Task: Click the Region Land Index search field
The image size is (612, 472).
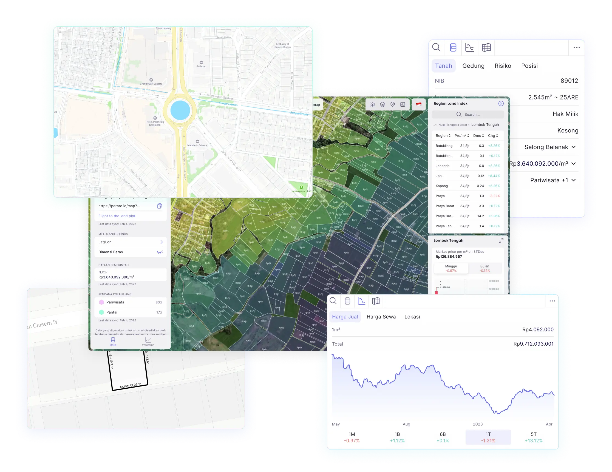Action: click(x=468, y=114)
